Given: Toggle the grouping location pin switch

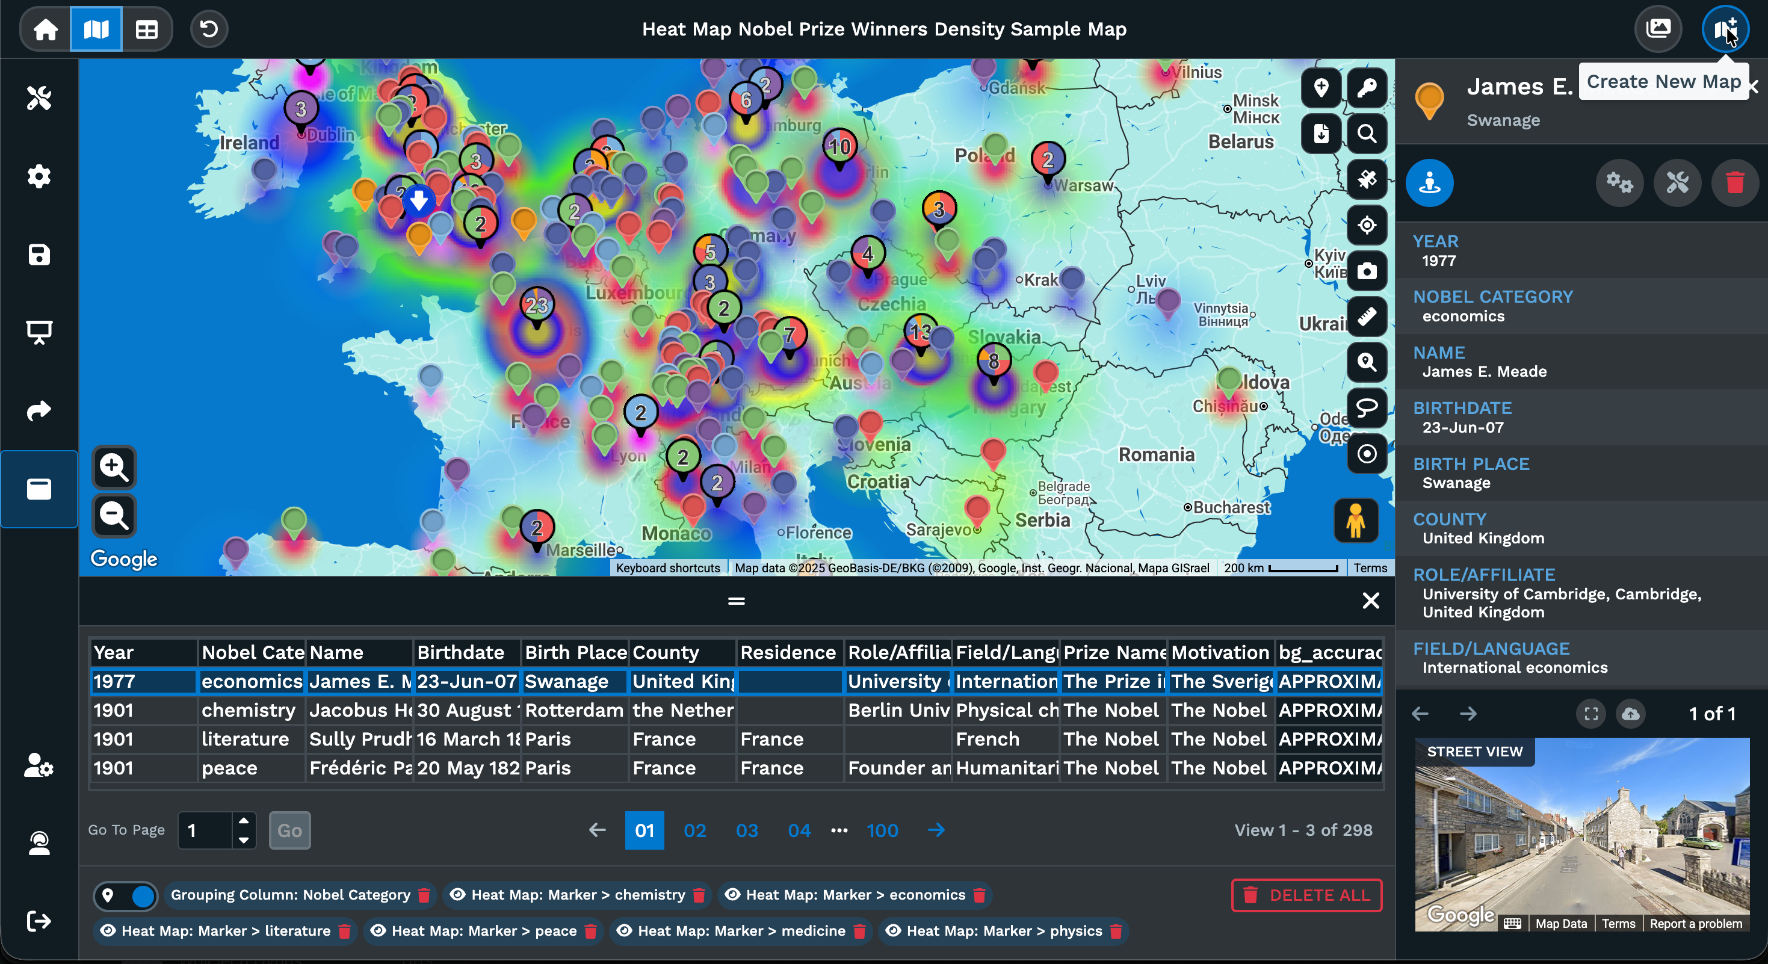Looking at the screenshot, I should pos(126,895).
